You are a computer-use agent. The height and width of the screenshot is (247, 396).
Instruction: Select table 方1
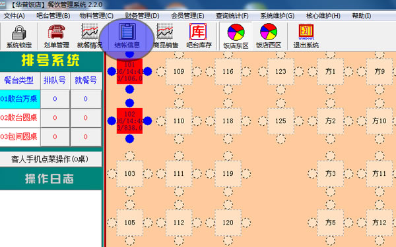pyautogui.click(x=331, y=72)
